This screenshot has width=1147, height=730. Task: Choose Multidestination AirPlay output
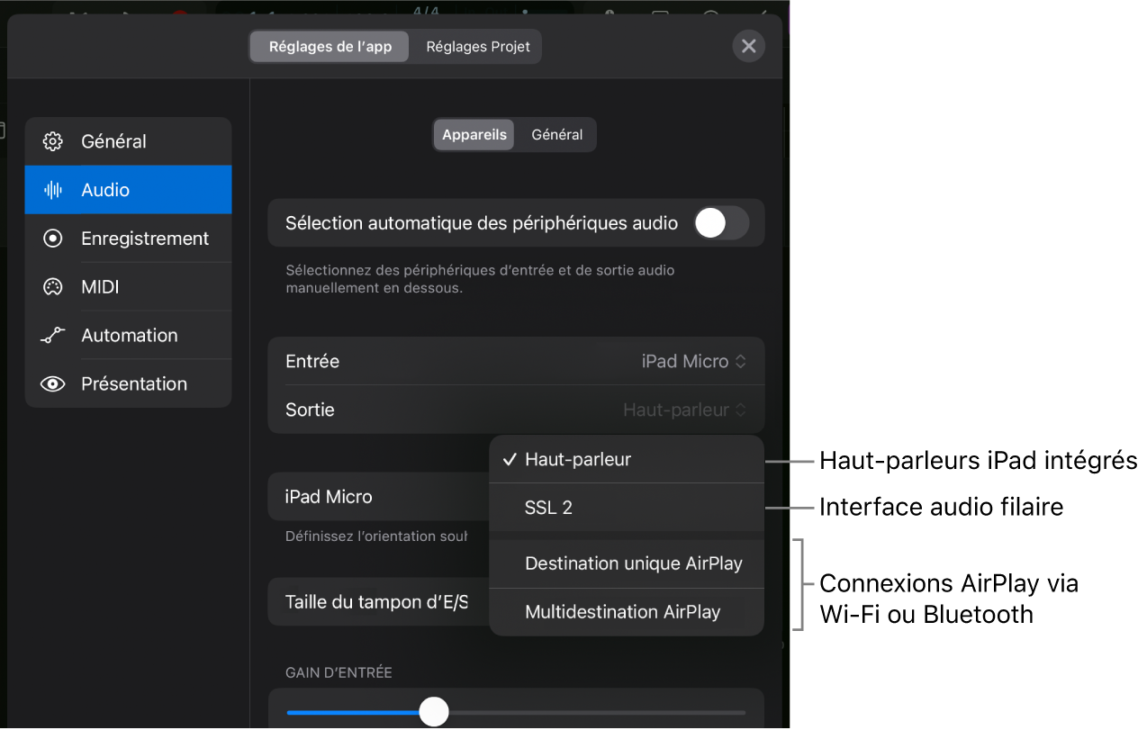pyautogui.click(x=621, y=611)
